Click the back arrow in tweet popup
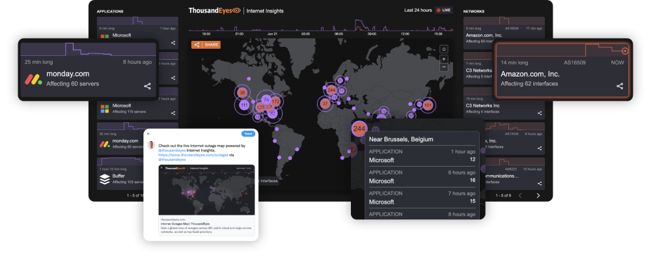The height and width of the screenshot is (259, 651). [x=148, y=133]
